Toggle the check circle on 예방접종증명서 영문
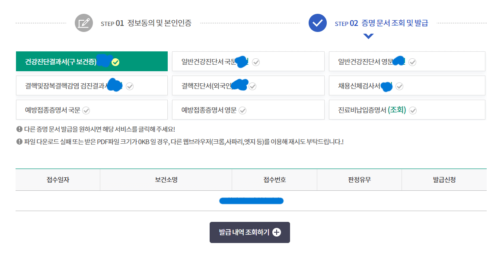This screenshot has width=504, height=262. 243,110
